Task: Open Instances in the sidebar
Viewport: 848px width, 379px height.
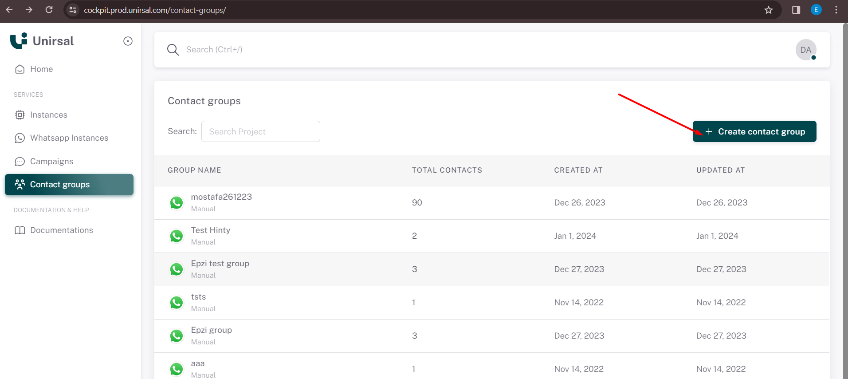Action: point(69,115)
